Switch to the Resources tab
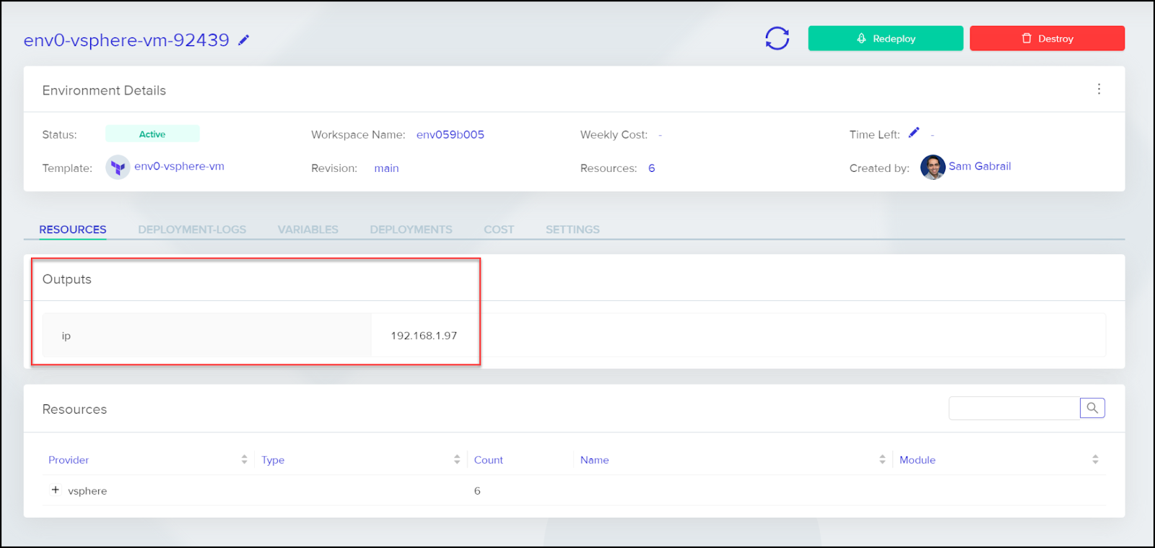The width and height of the screenshot is (1155, 548). click(73, 230)
